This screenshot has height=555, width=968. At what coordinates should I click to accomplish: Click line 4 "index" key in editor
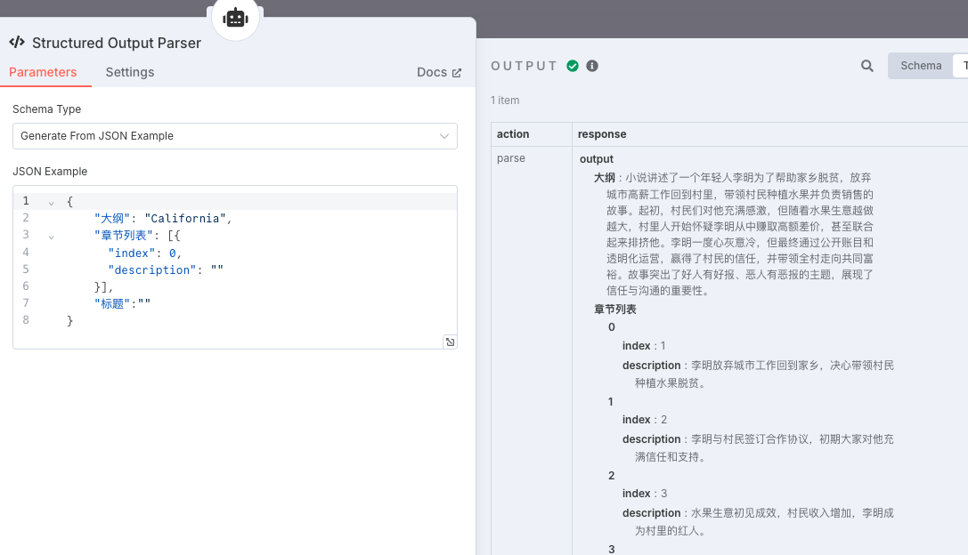pyautogui.click(x=132, y=253)
